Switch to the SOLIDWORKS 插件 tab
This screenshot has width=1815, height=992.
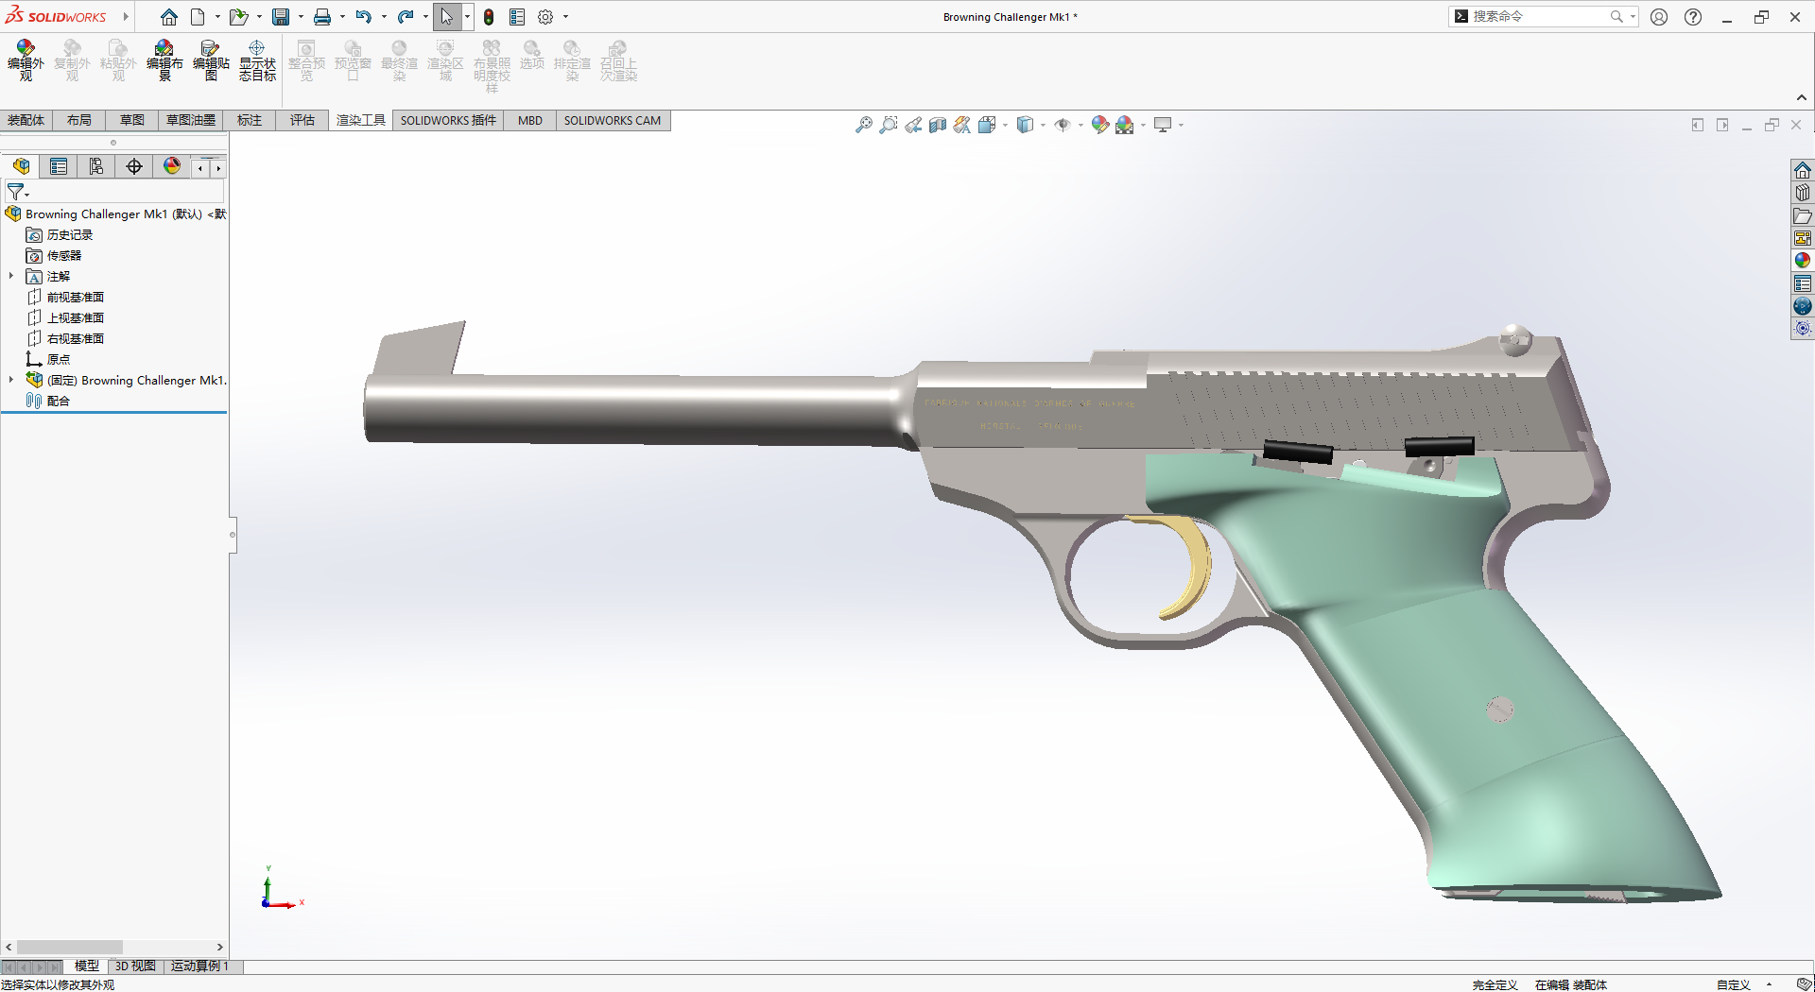[448, 120]
